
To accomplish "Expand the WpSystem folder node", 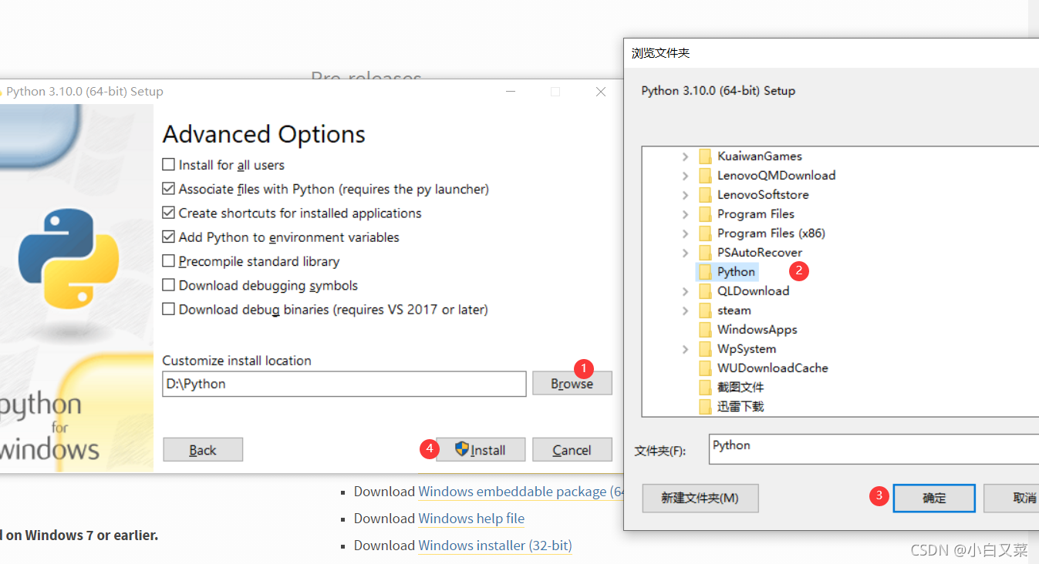I will click(685, 349).
